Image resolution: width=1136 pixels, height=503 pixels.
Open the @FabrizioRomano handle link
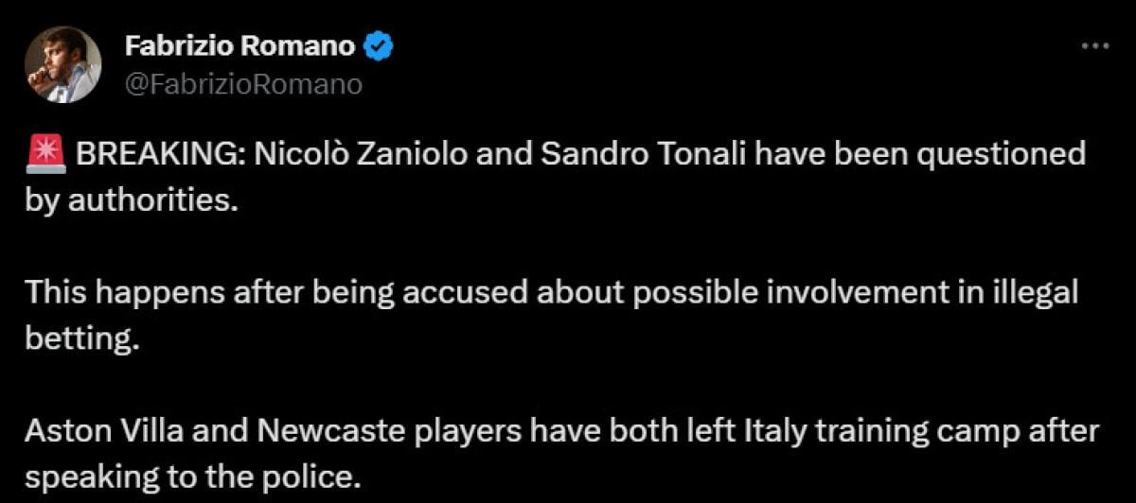[x=243, y=84]
